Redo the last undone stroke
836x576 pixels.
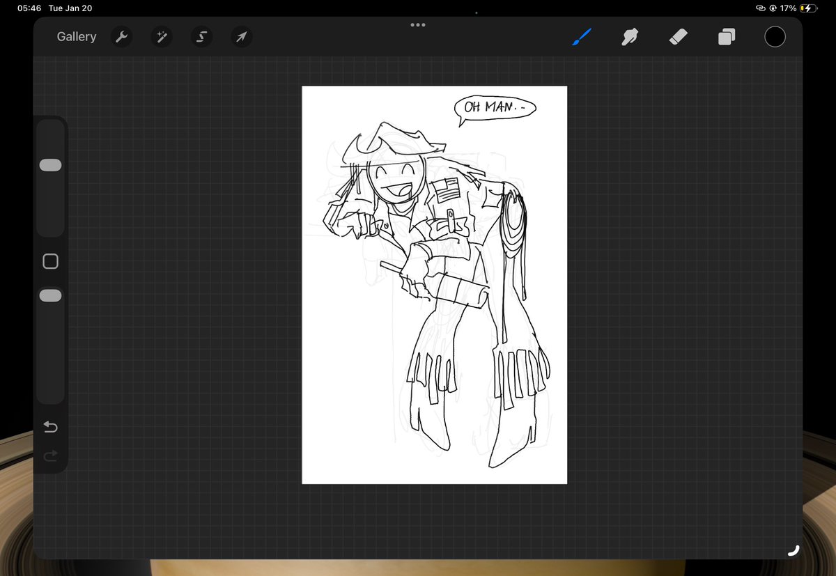51,456
